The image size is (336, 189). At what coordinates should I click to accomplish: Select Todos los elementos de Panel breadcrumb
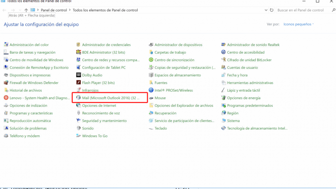click(105, 10)
